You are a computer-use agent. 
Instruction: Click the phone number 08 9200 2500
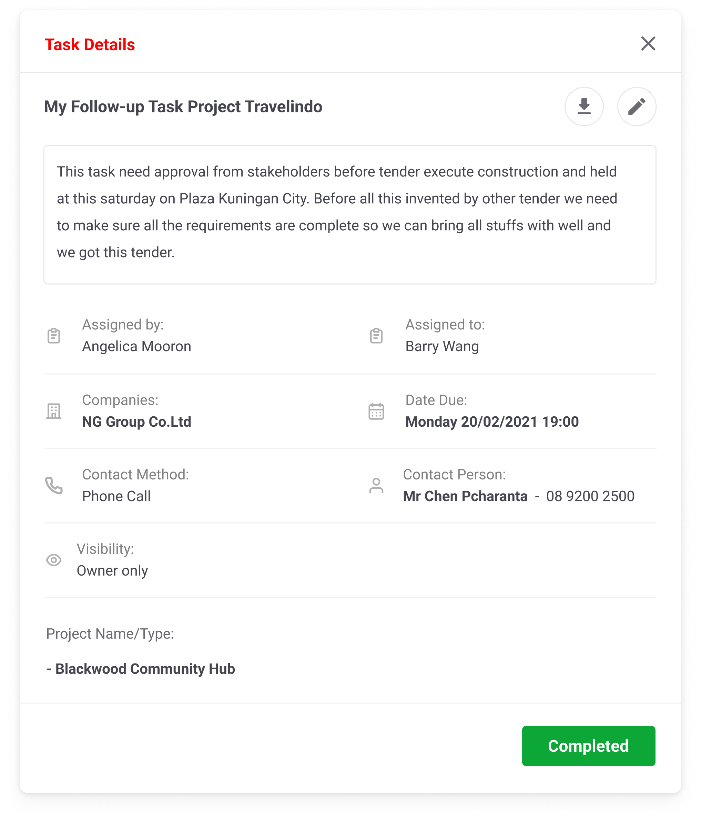click(x=590, y=496)
